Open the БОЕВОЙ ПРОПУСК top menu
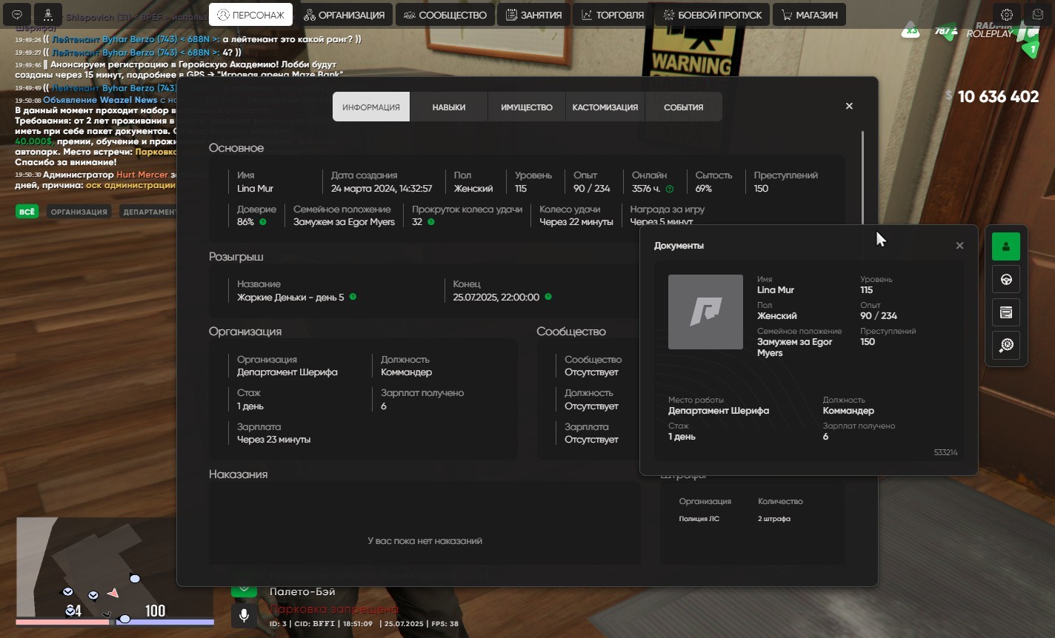The image size is (1055, 638). (712, 15)
